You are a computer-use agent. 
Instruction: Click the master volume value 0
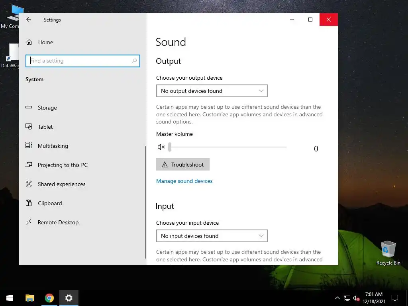click(316, 149)
